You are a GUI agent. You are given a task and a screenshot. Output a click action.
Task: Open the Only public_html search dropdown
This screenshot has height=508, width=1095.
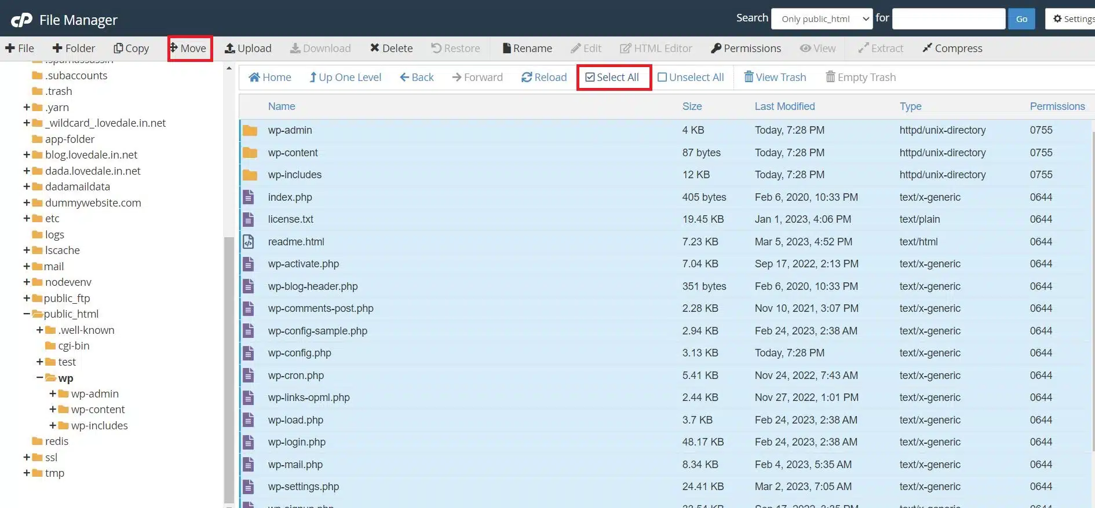coord(822,19)
